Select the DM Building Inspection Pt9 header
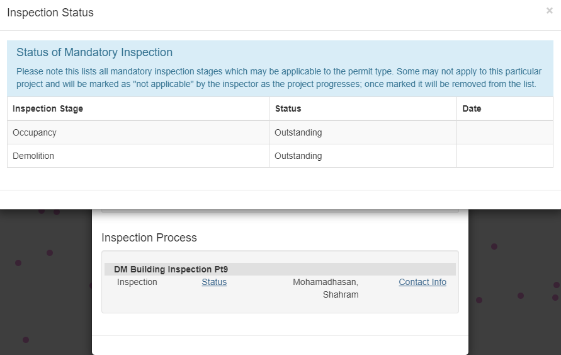The height and width of the screenshot is (355, 561). [x=171, y=269]
